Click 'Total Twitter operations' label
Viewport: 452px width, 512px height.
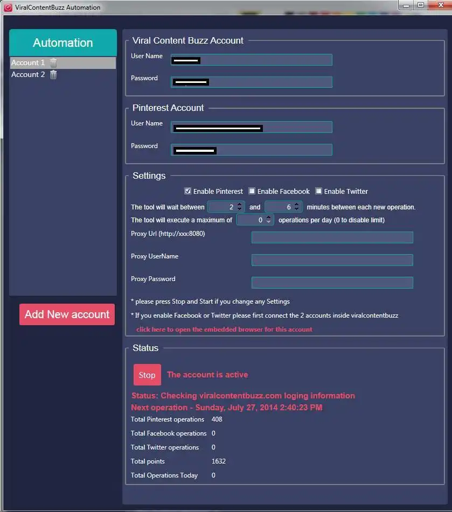coord(165,447)
